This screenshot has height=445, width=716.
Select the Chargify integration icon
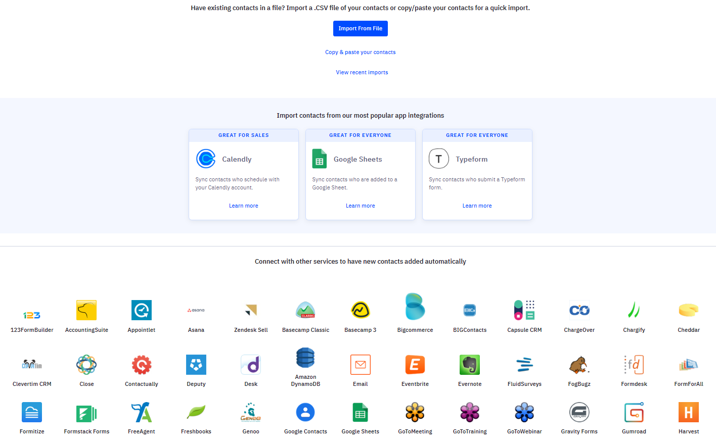tap(634, 310)
